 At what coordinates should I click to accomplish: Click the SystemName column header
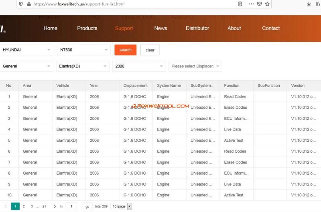169,86
